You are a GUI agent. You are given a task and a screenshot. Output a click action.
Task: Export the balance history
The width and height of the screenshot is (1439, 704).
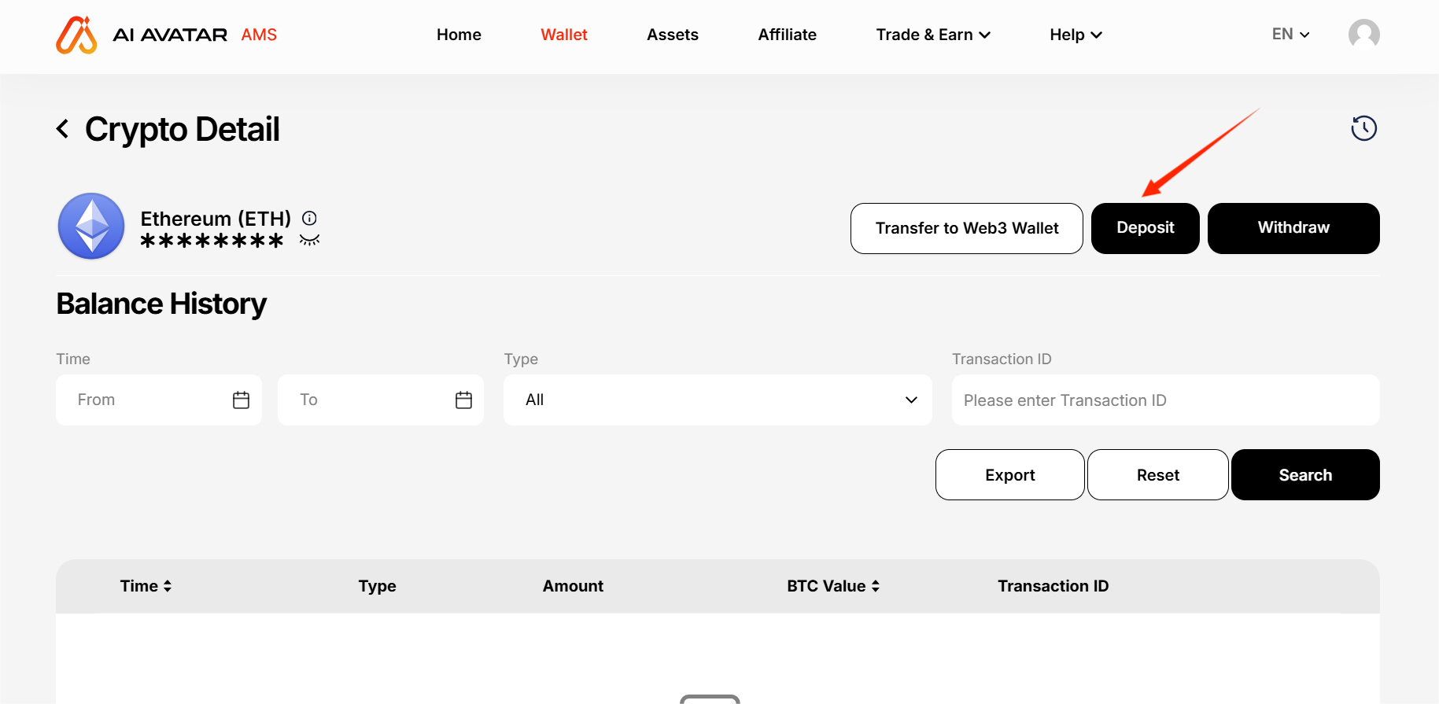[1009, 474]
